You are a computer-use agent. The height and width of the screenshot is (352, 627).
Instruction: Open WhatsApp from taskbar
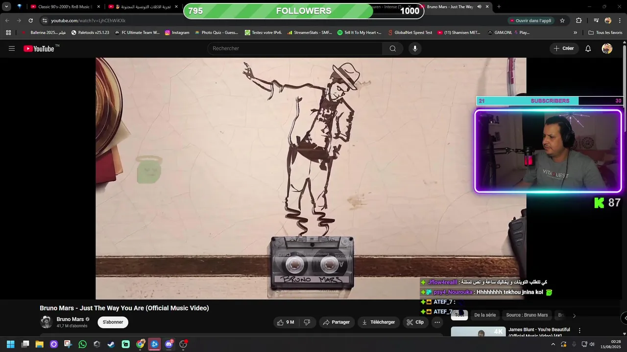point(82,344)
